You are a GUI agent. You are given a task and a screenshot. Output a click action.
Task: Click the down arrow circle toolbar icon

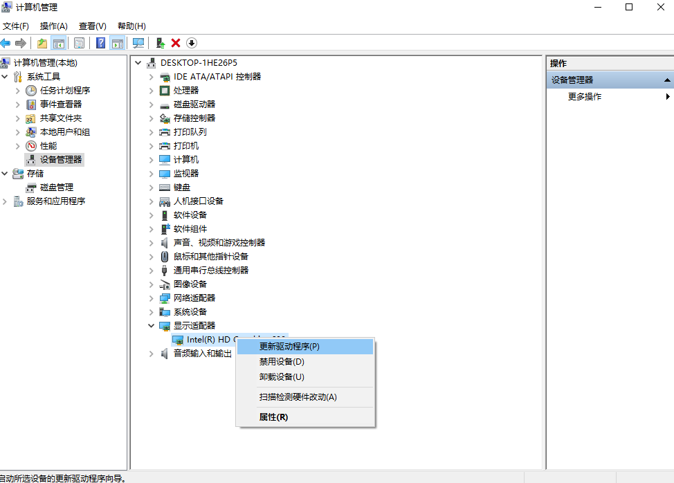[192, 43]
